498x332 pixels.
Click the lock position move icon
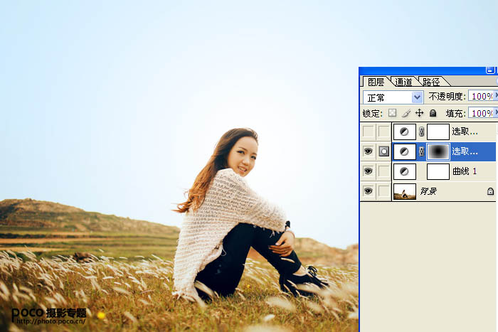tap(419, 113)
